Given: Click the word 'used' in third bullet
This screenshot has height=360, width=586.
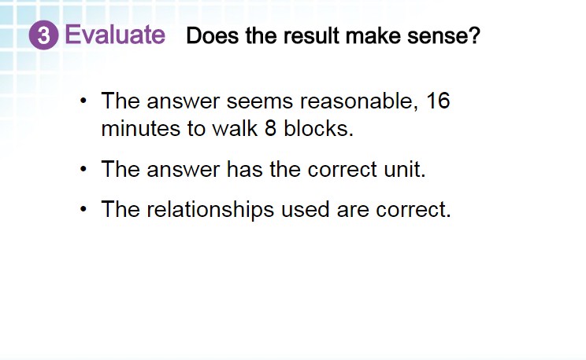Looking at the screenshot, I should point(306,210).
